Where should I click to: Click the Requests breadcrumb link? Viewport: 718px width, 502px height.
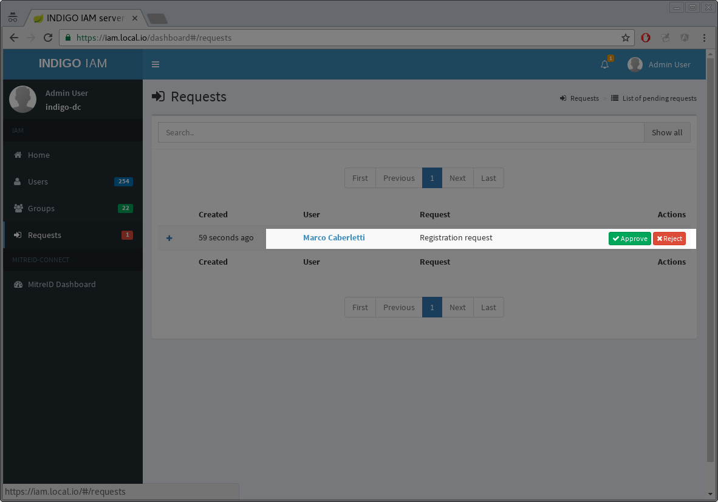tap(580, 98)
